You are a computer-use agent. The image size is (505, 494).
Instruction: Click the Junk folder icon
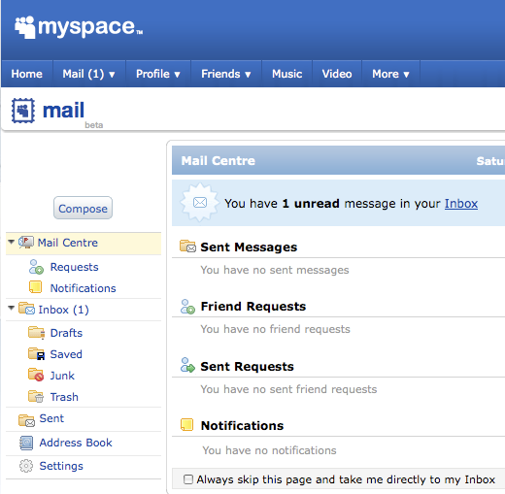click(36, 375)
